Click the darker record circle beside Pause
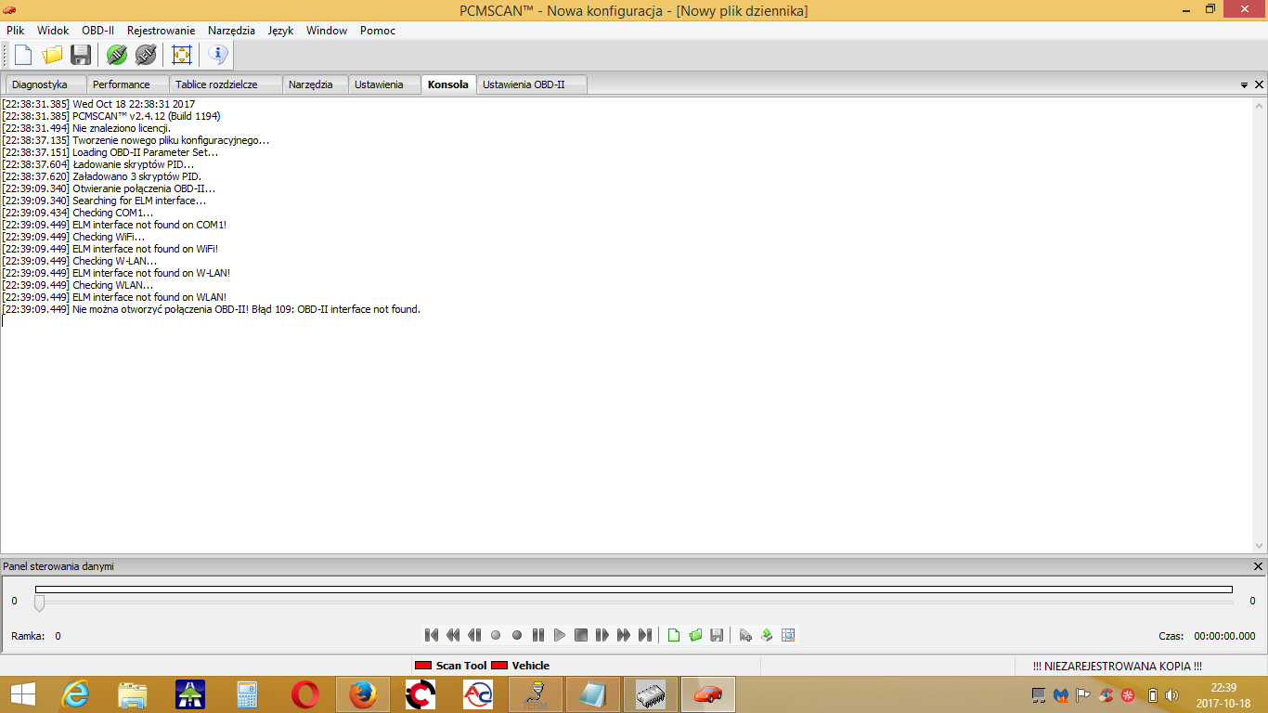 coord(517,635)
